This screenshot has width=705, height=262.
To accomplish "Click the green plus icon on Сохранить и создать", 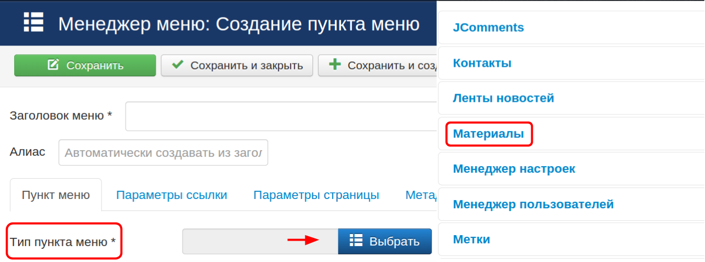I will 334,65.
